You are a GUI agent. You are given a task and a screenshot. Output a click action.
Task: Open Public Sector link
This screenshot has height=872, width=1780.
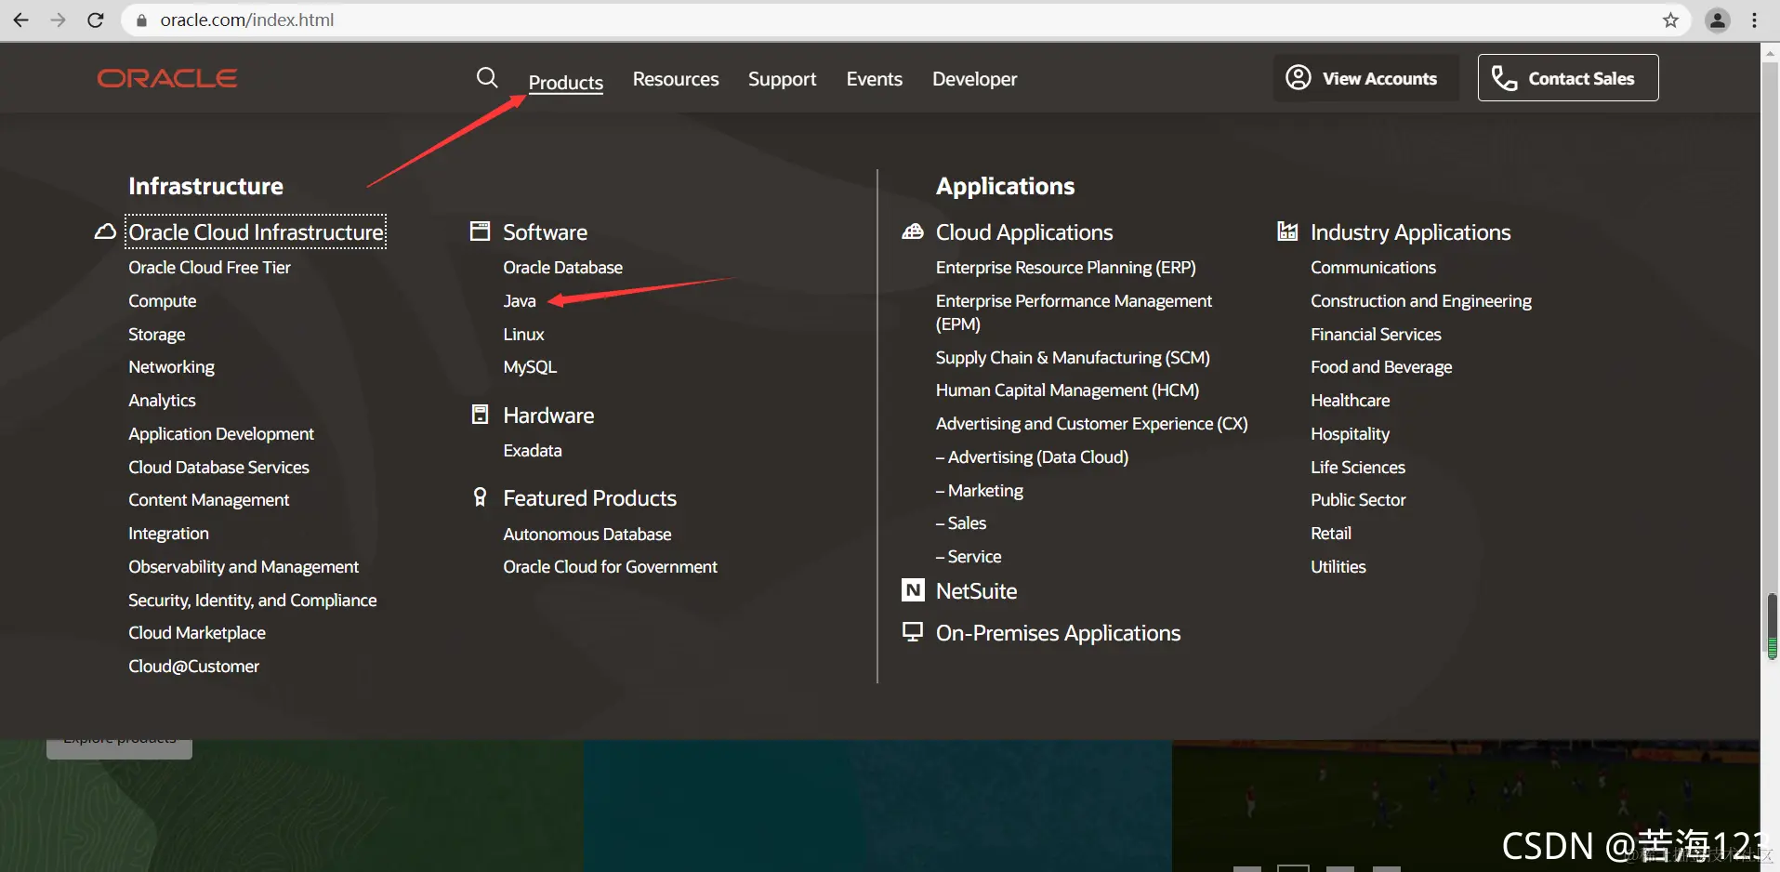pos(1358,499)
